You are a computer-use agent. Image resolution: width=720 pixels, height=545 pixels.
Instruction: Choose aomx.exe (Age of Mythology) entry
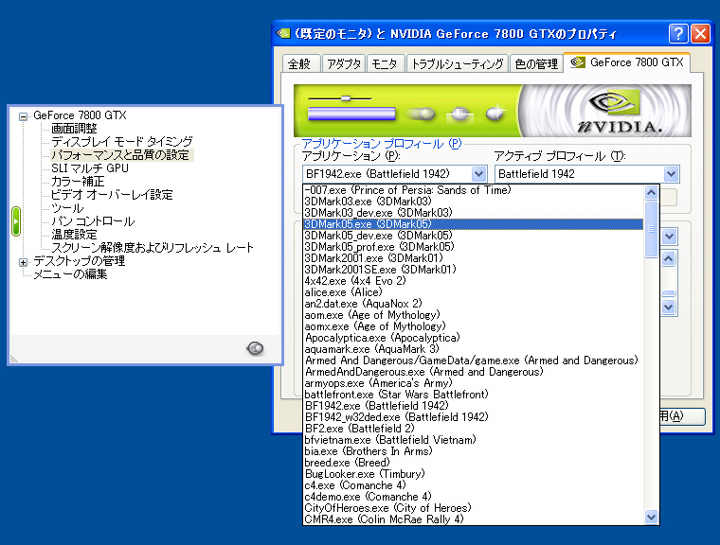click(x=474, y=326)
